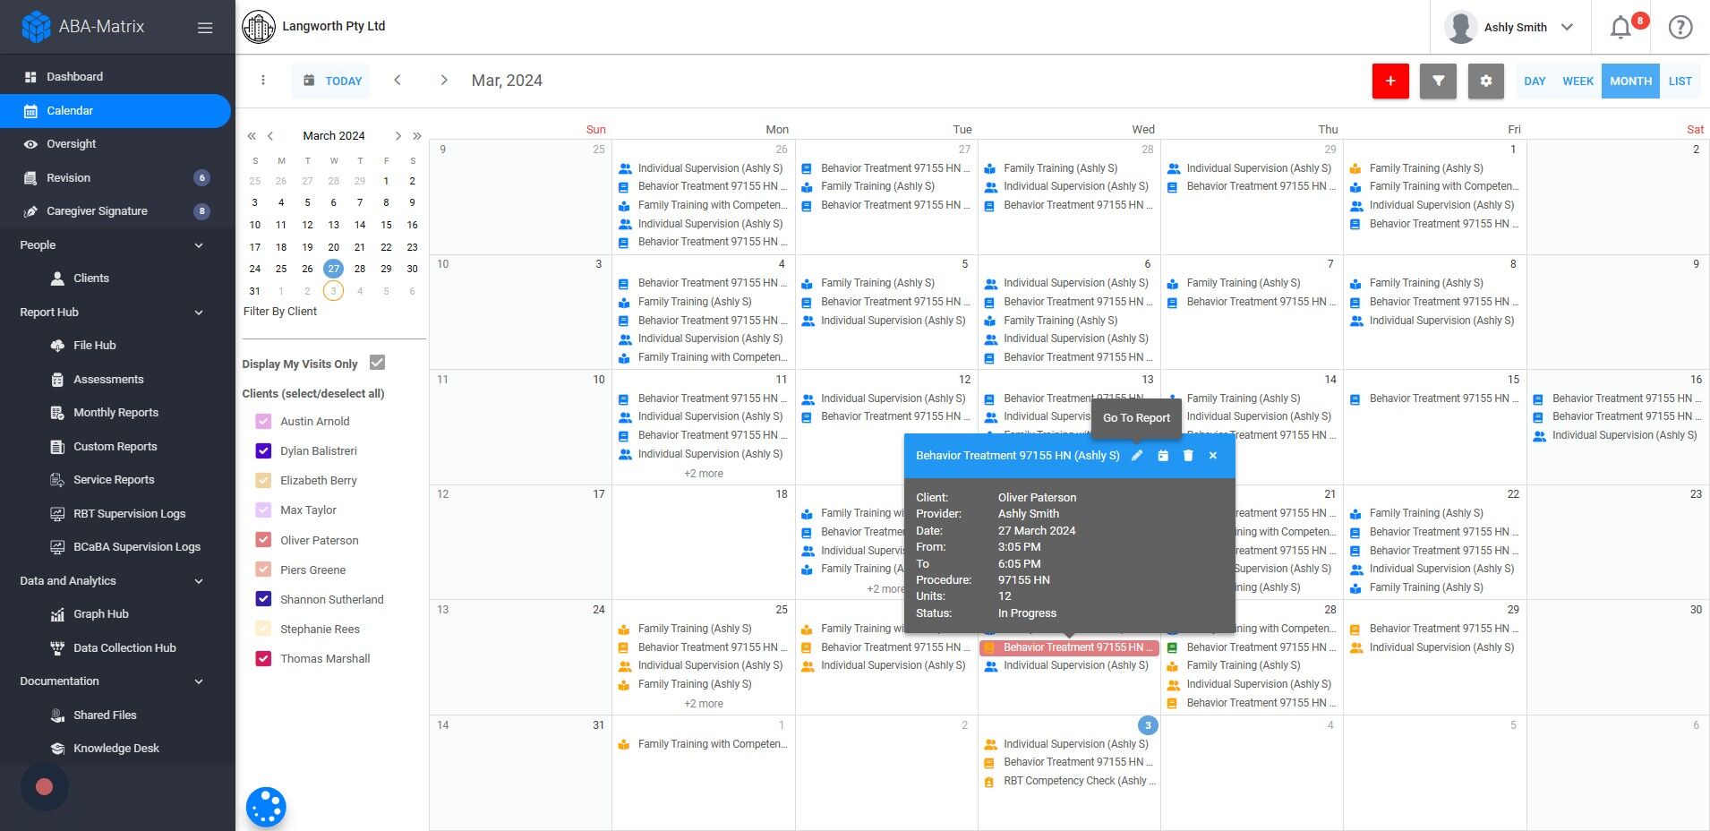Open the notifications bell

click(1620, 27)
